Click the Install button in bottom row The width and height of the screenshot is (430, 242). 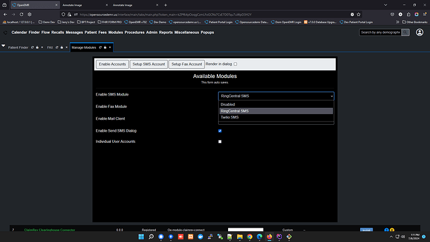[x=366, y=230]
